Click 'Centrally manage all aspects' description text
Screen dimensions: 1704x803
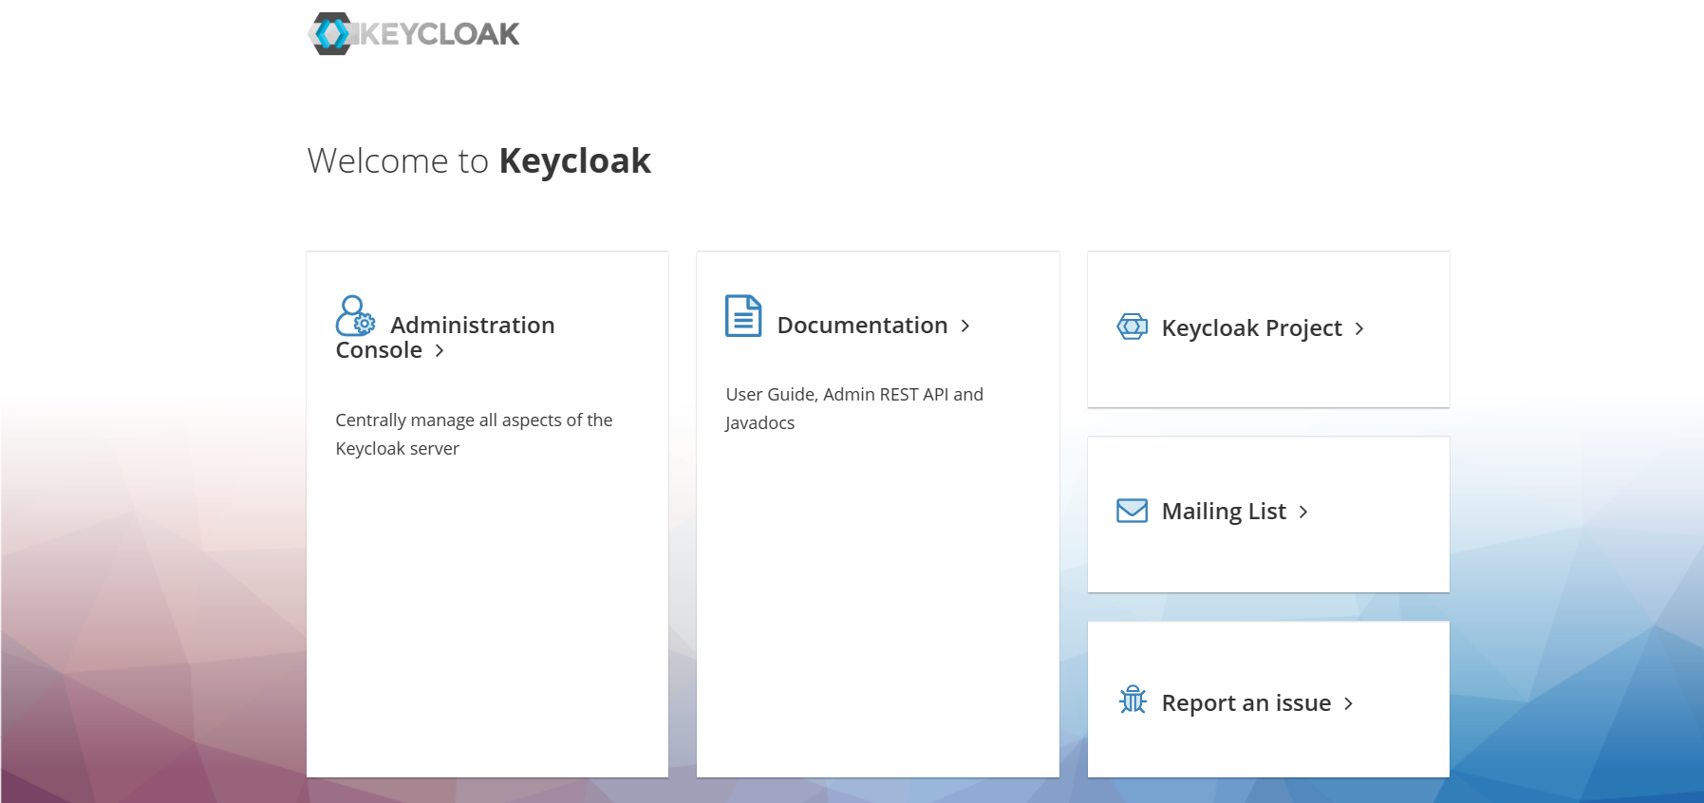(x=474, y=434)
